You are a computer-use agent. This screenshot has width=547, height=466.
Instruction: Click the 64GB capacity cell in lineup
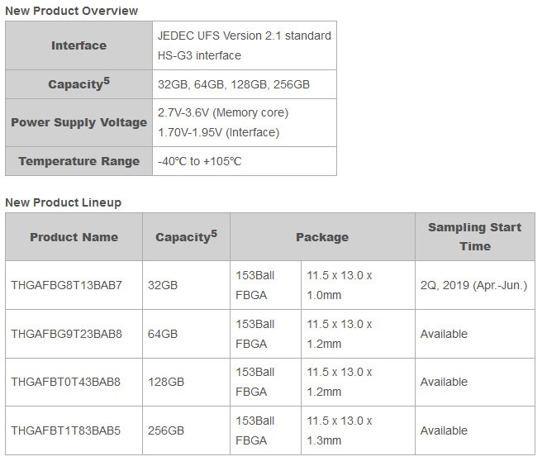click(x=163, y=334)
